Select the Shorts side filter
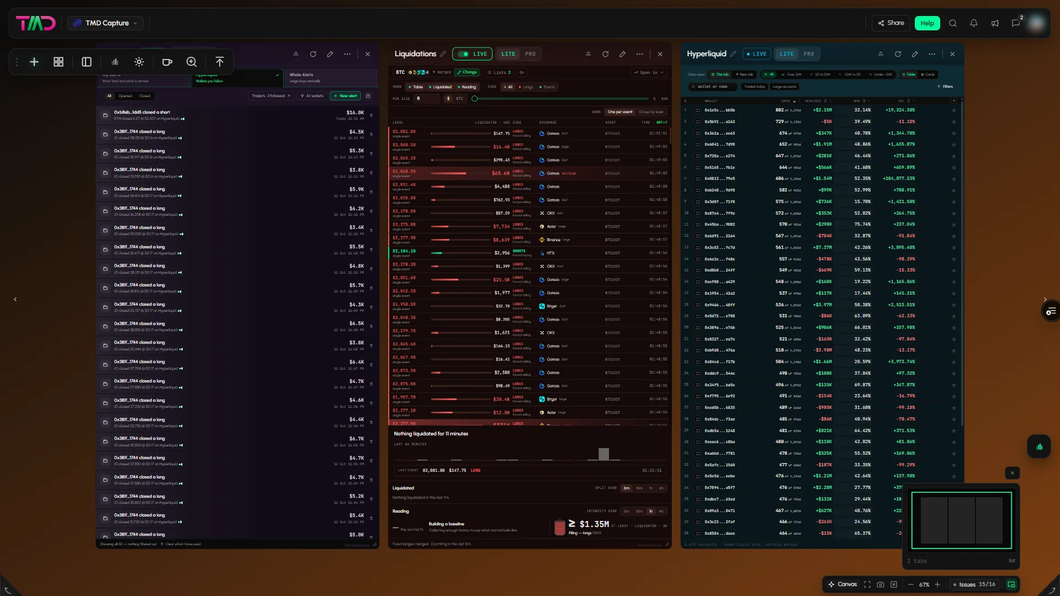 pyautogui.click(x=547, y=87)
